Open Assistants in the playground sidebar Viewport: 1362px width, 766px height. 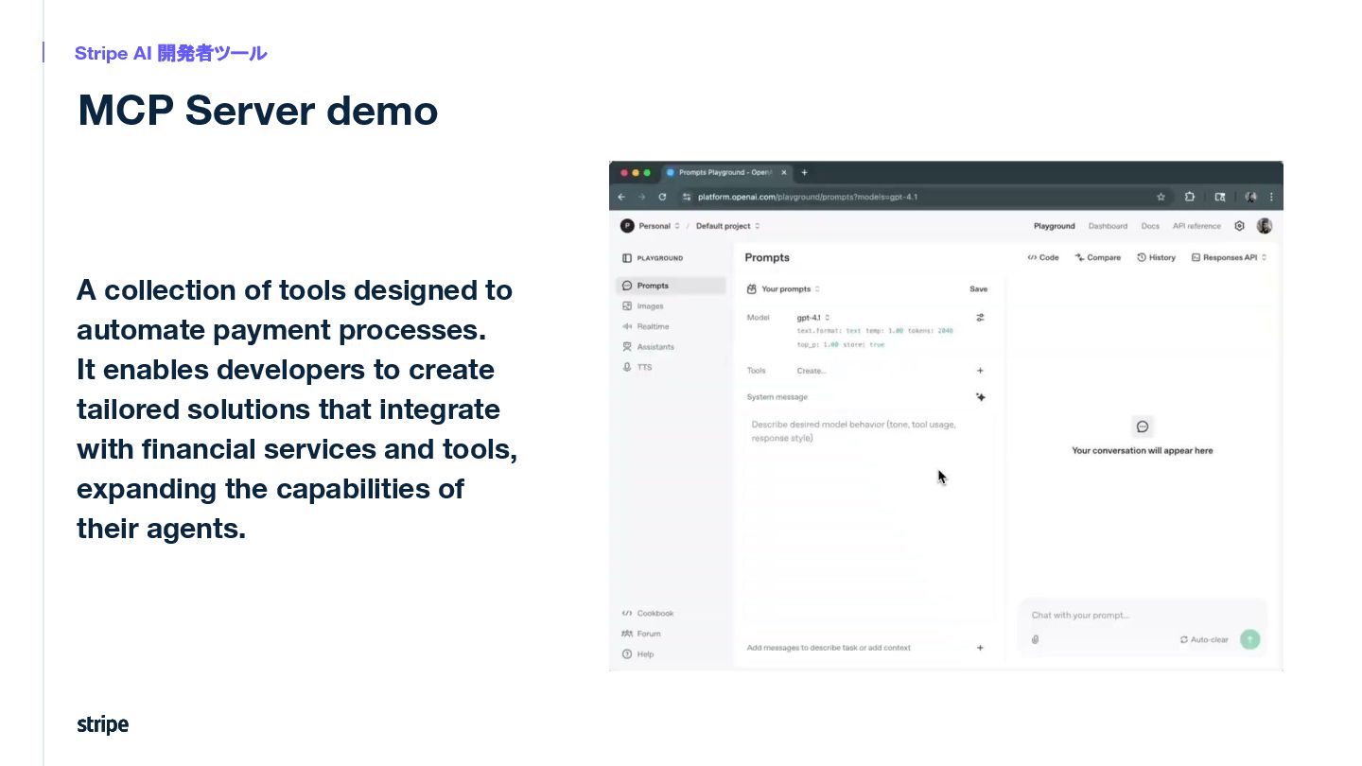[648, 347]
